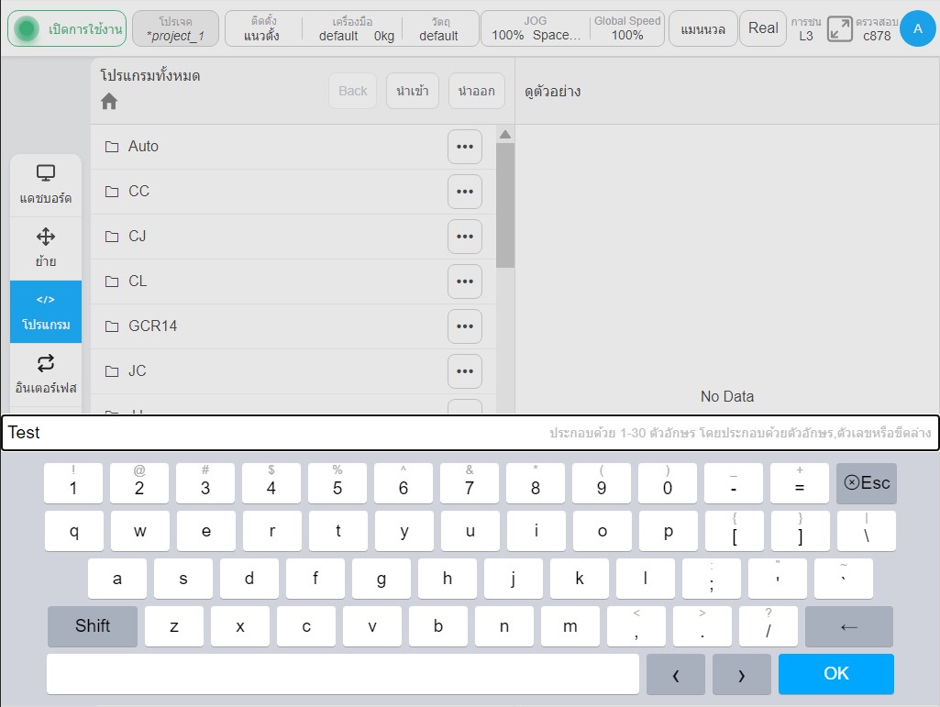The height and width of the screenshot is (707, 940).
Task: Open the แดชบอร์ด dashboard sidebar item
Action: [x=46, y=185]
